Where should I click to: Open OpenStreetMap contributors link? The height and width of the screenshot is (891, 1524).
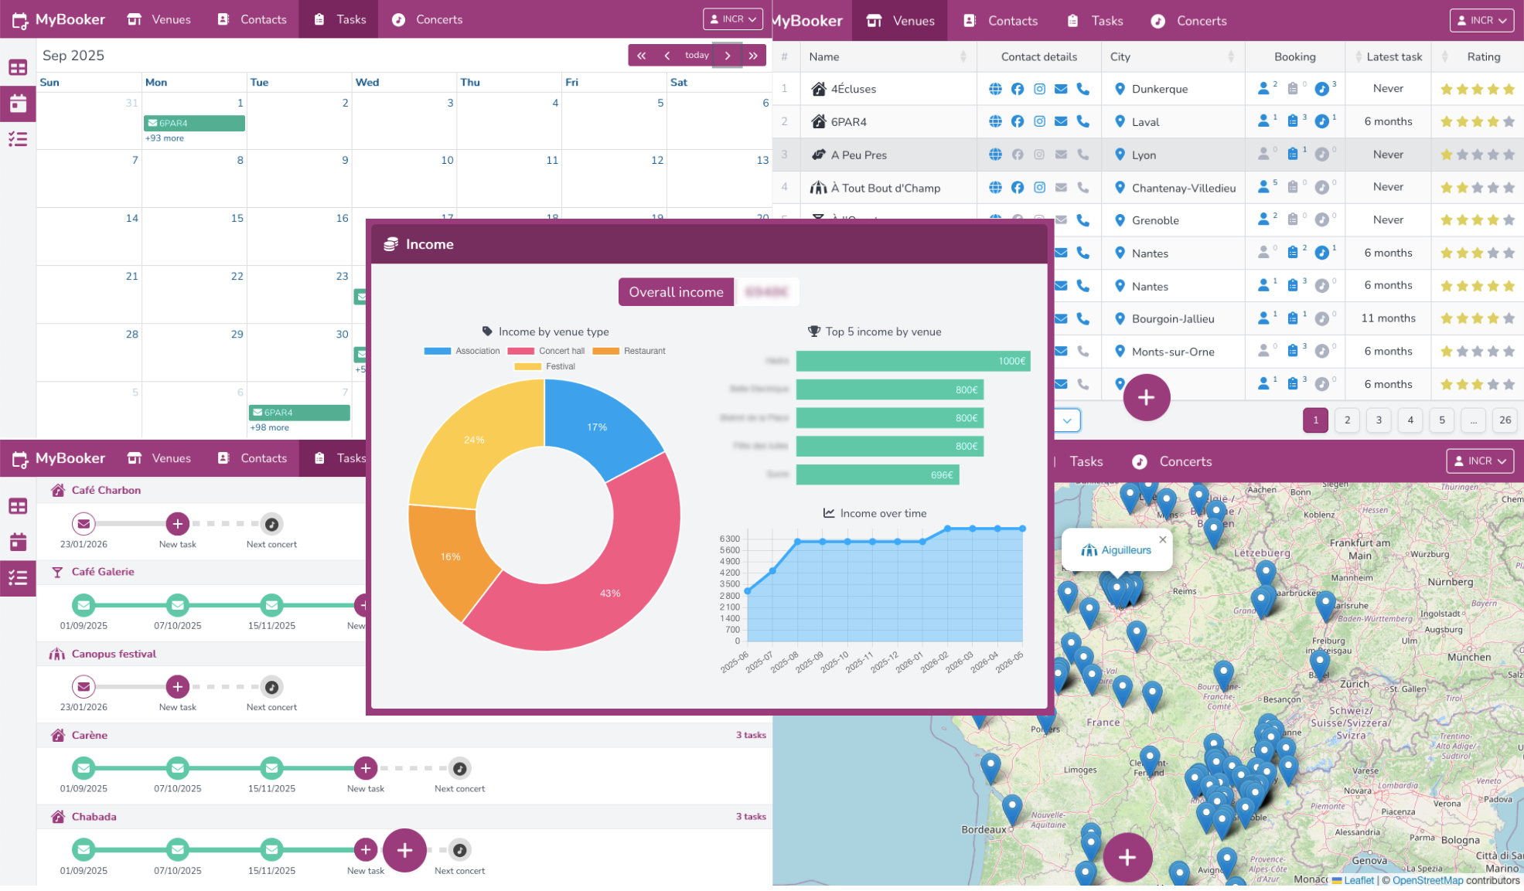click(1428, 880)
